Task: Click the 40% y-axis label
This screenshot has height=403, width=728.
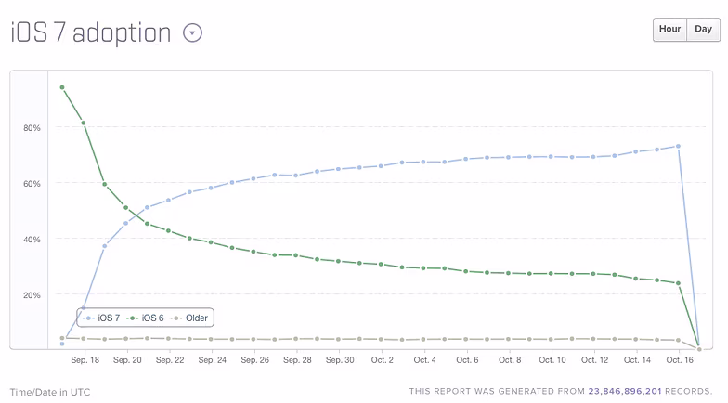Action: click(x=32, y=240)
